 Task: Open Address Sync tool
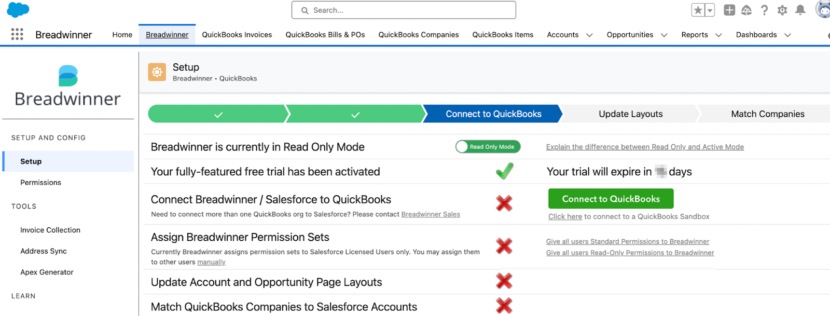point(44,251)
